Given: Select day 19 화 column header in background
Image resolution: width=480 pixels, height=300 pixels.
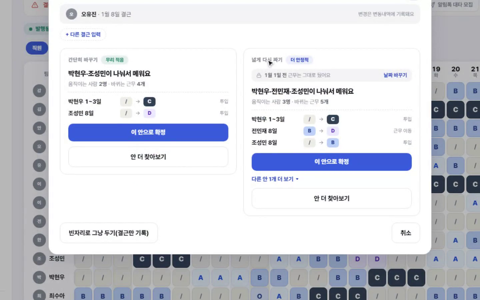Looking at the screenshot, I should click(x=436, y=71).
